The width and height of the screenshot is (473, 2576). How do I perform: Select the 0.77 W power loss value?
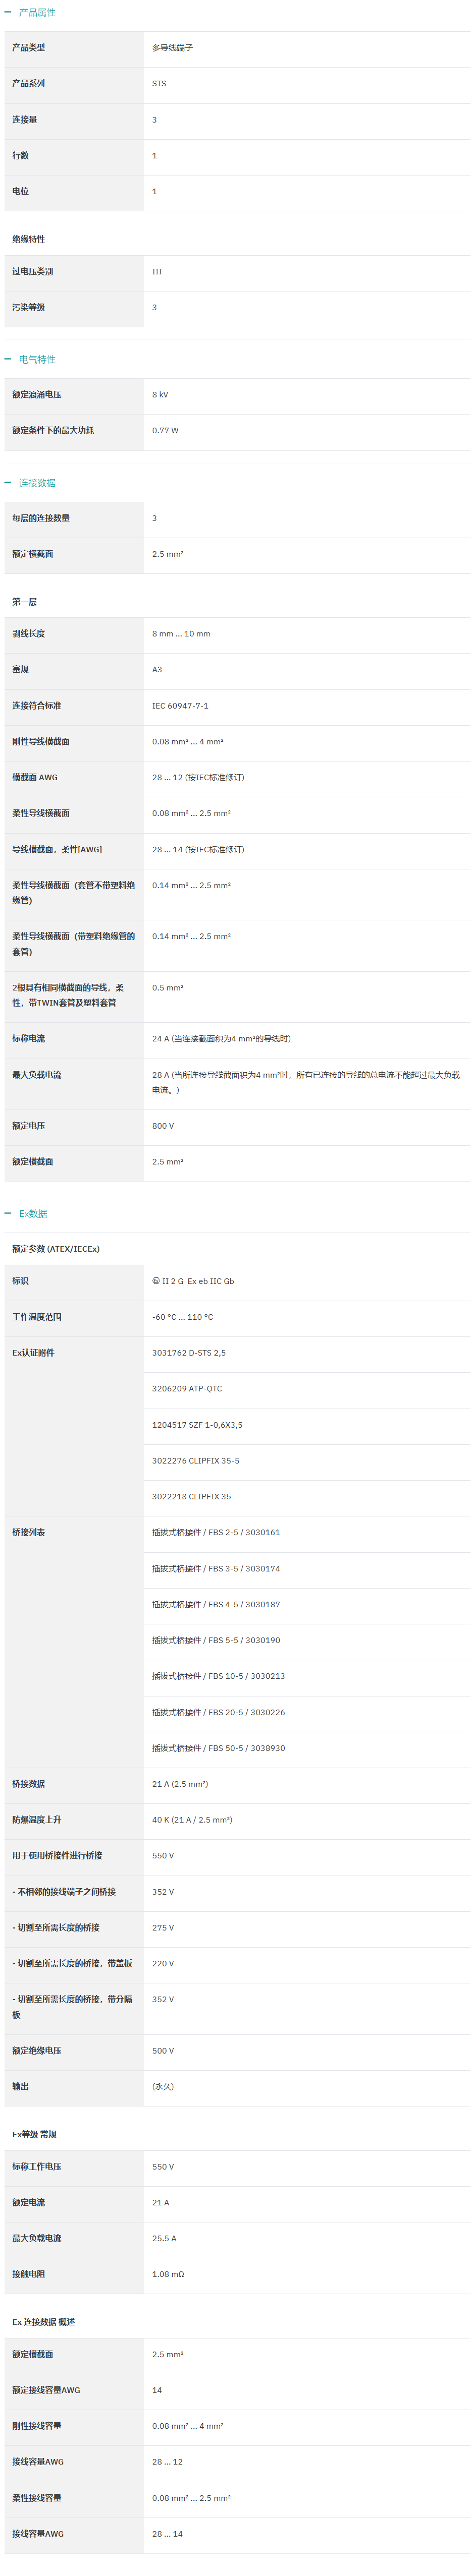[x=165, y=431]
